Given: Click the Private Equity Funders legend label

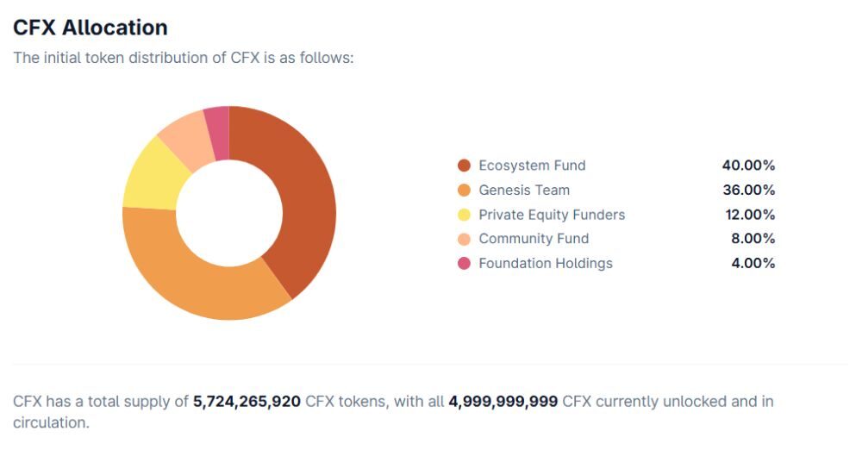Looking at the screenshot, I should tap(552, 215).
